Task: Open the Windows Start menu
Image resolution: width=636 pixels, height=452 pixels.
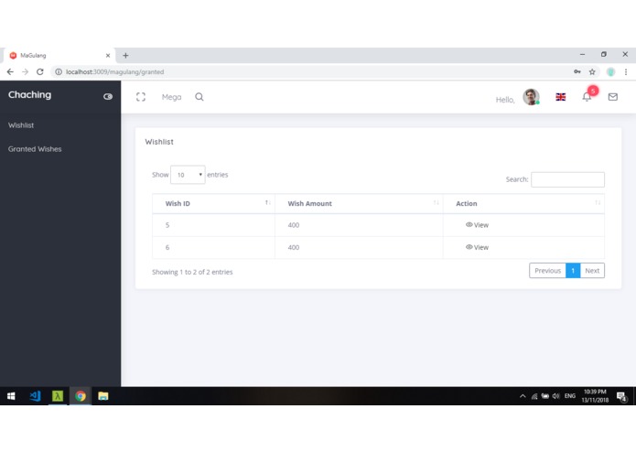Action: [x=11, y=396]
